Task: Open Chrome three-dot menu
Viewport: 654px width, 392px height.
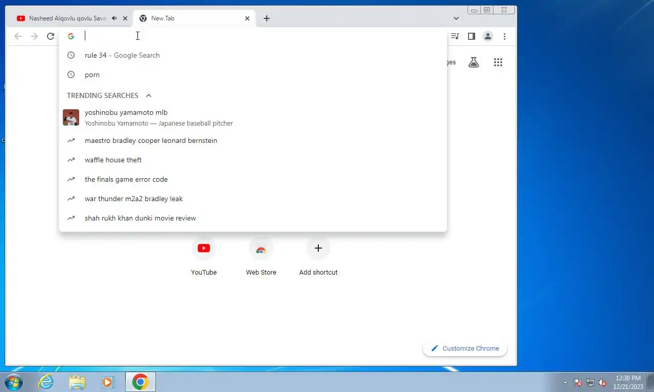Action: (x=504, y=36)
